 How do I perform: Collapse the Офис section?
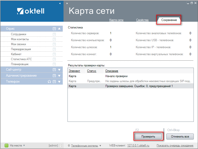pyautogui.click(x=59, y=29)
